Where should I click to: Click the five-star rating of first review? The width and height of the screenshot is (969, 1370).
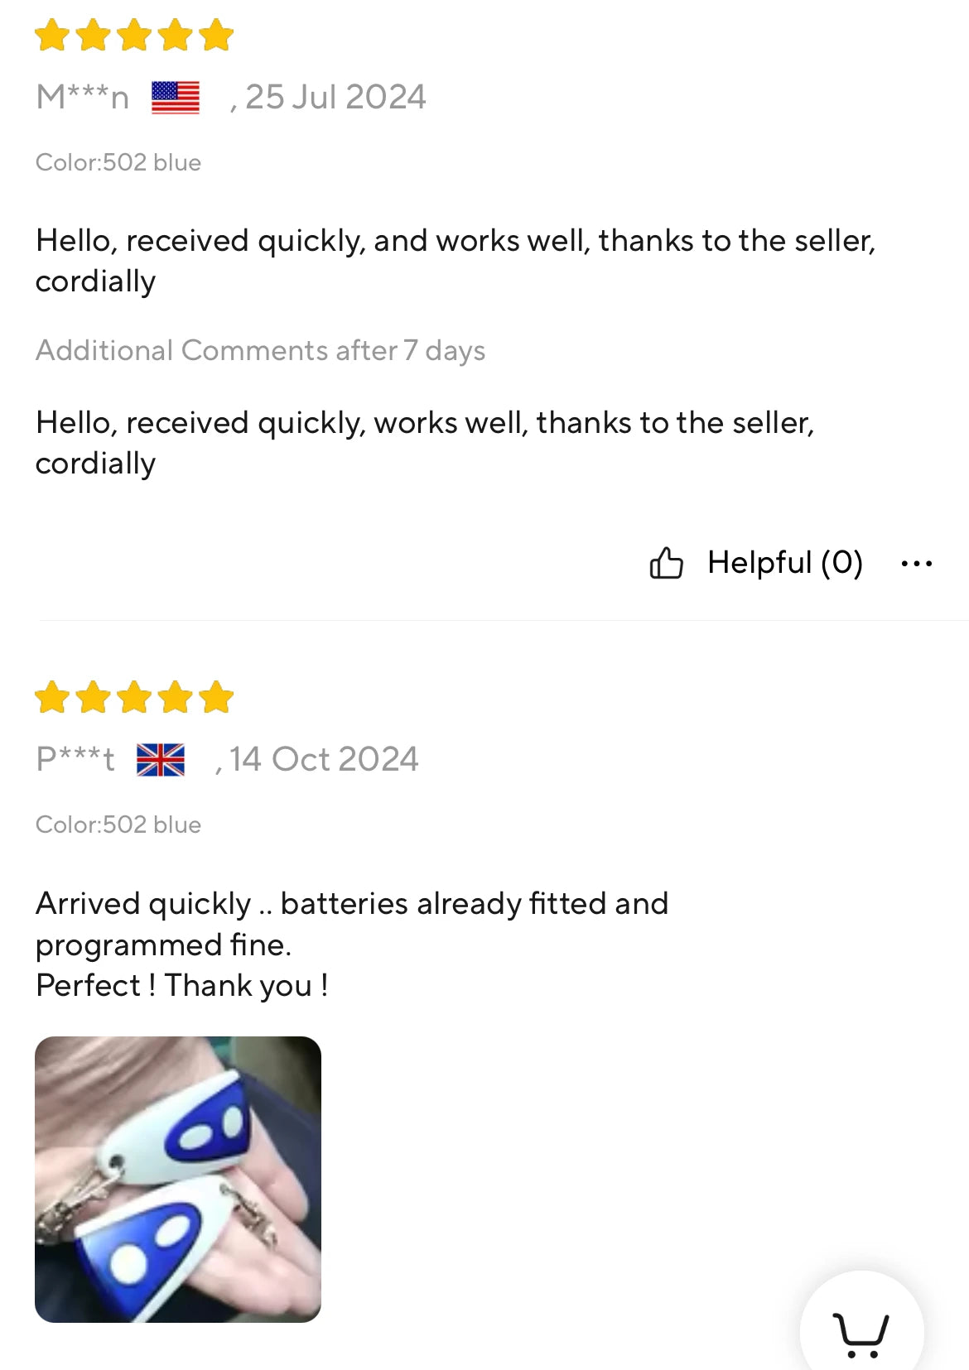134,35
